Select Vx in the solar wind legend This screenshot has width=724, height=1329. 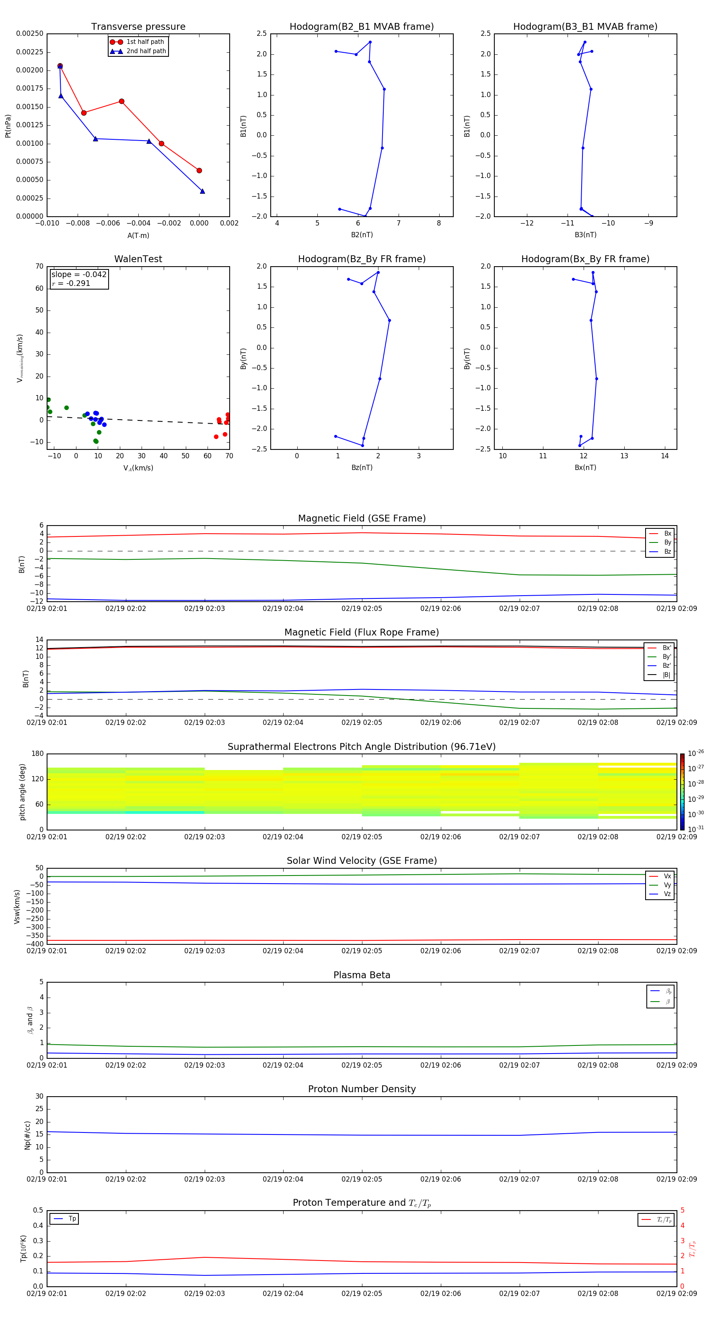pos(660,876)
